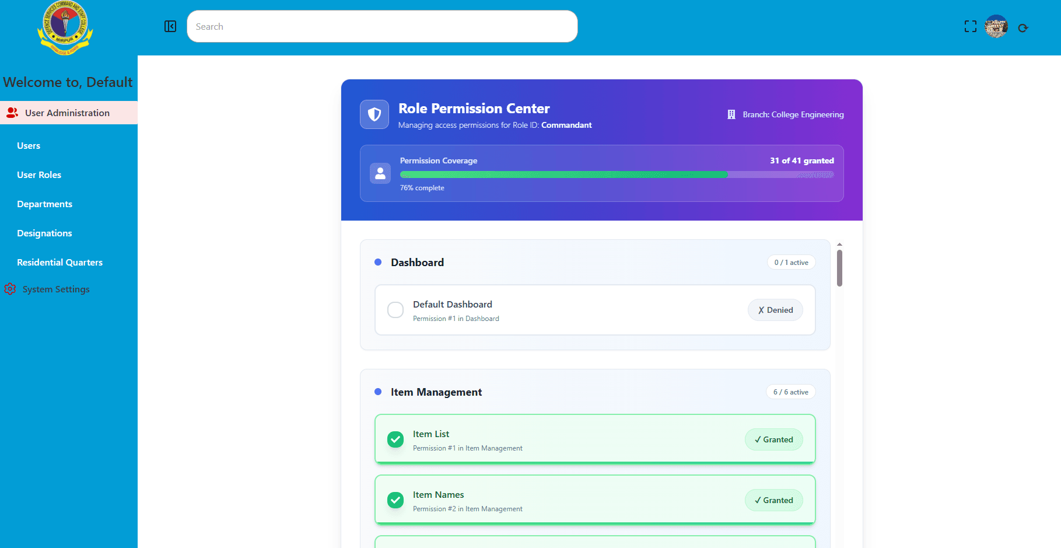The width and height of the screenshot is (1061, 548).
Task: Enter fullscreen mode using the corner-brackets icon
Action: pos(970,26)
